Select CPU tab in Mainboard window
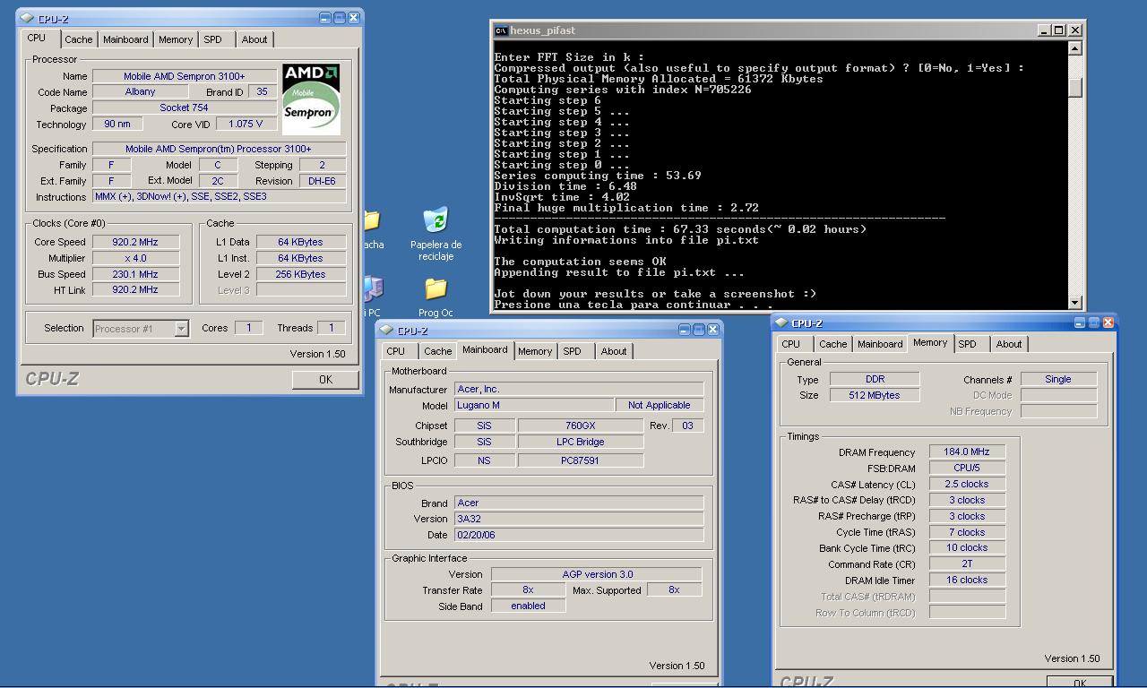This screenshot has width=1147, height=688. 396,351
